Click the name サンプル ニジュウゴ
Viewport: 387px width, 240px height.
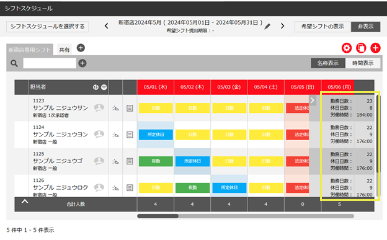coord(58,161)
